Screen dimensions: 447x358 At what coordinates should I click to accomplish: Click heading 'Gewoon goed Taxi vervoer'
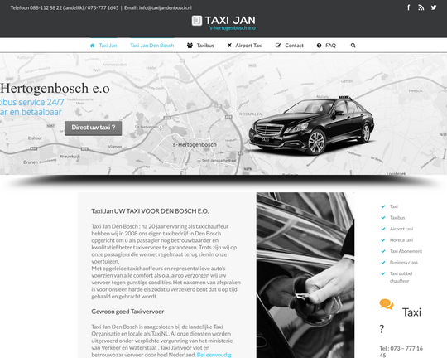[127, 312]
